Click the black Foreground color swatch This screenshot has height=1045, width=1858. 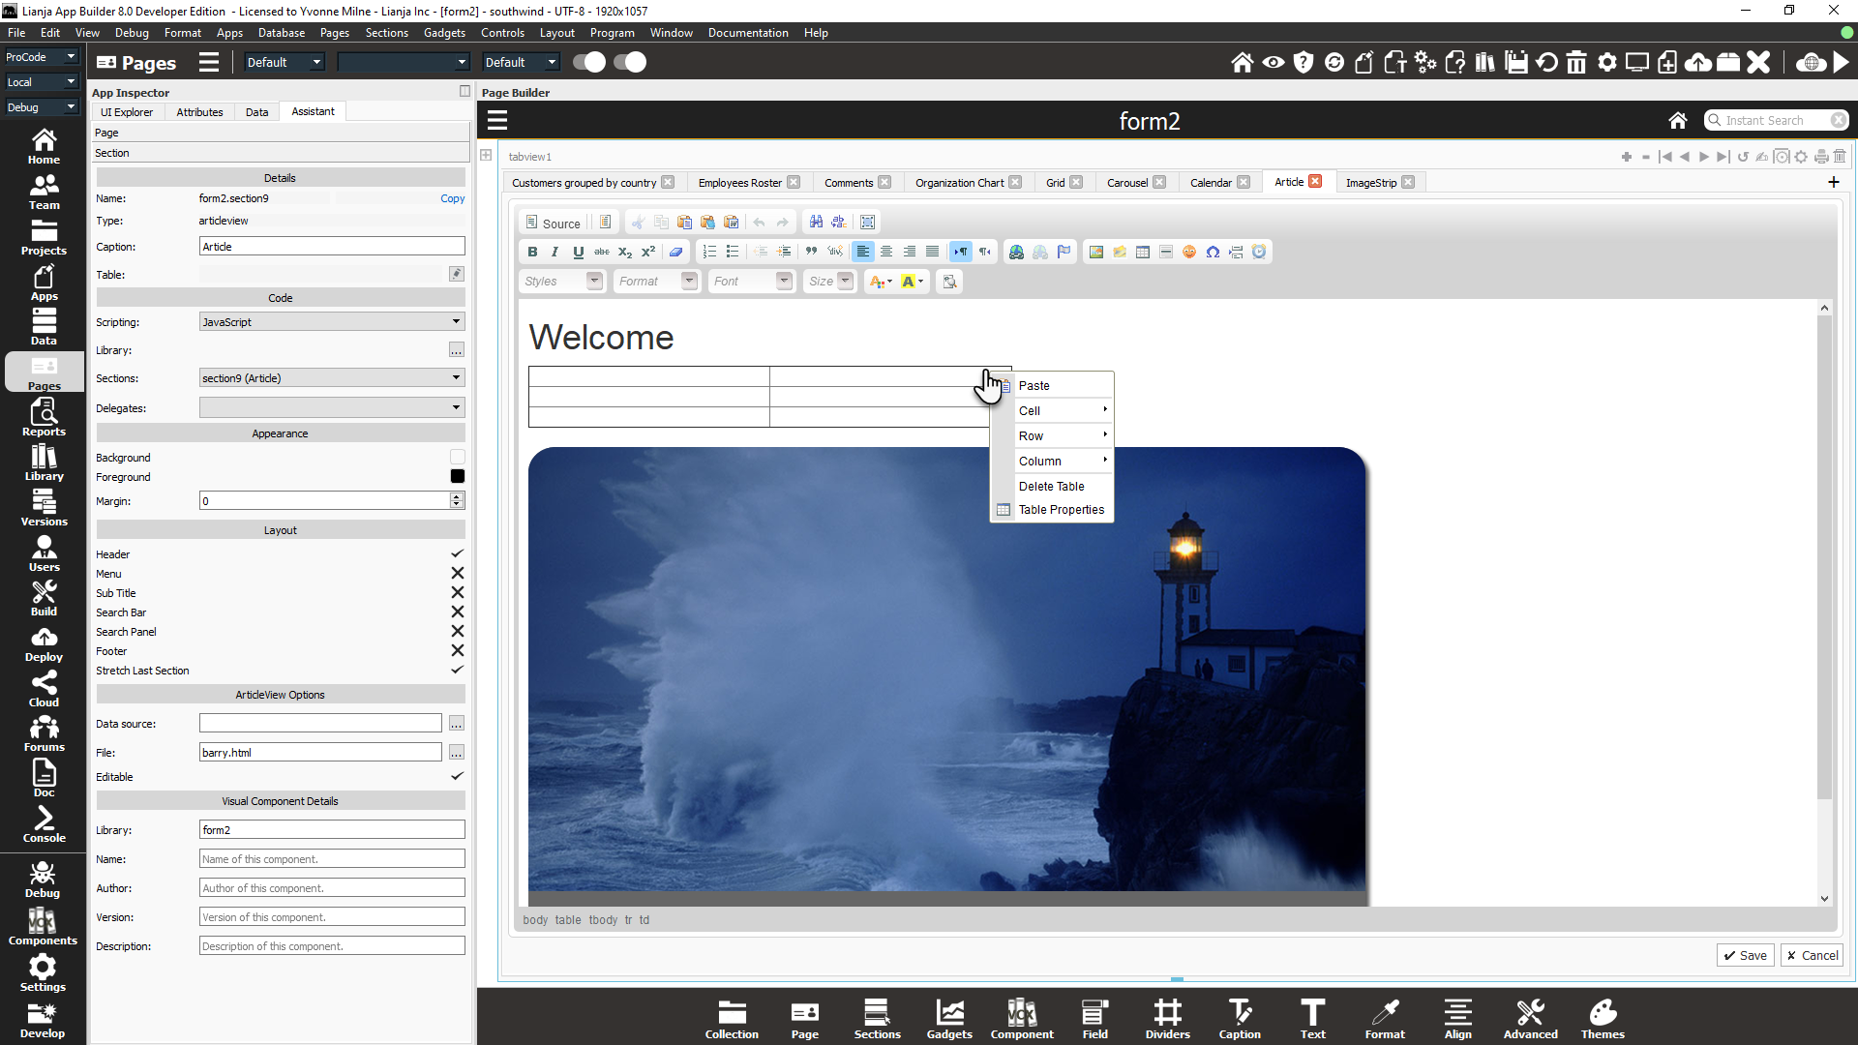[x=457, y=477]
